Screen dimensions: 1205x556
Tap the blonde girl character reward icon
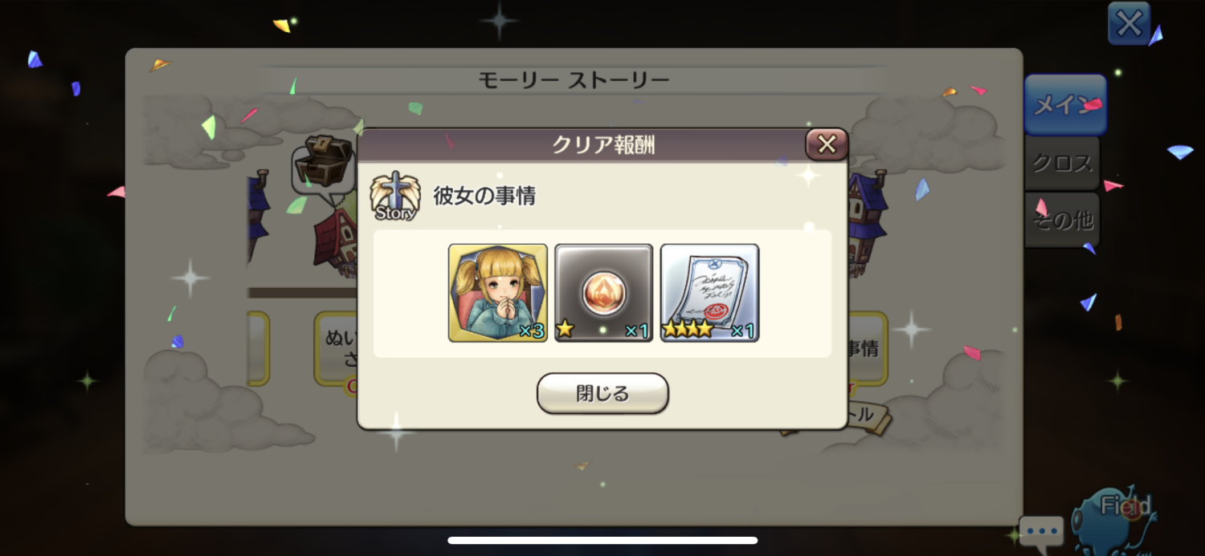point(498,293)
